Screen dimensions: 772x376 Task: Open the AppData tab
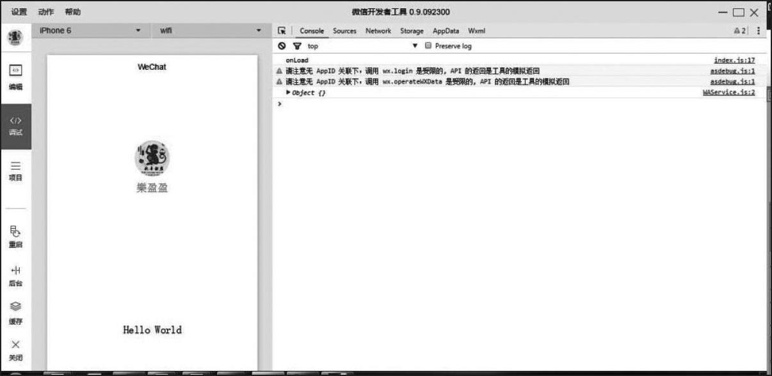pos(446,31)
